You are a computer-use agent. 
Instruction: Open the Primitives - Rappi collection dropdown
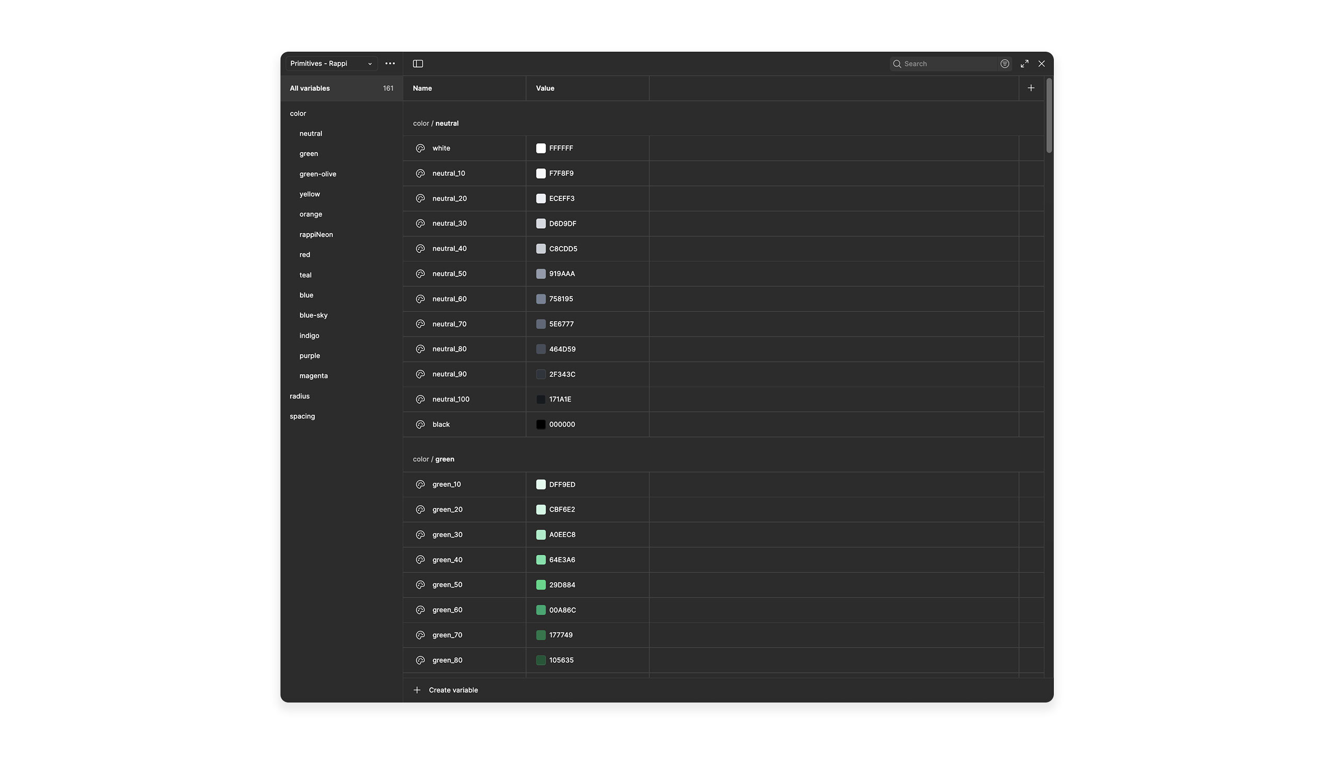point(330,64)
